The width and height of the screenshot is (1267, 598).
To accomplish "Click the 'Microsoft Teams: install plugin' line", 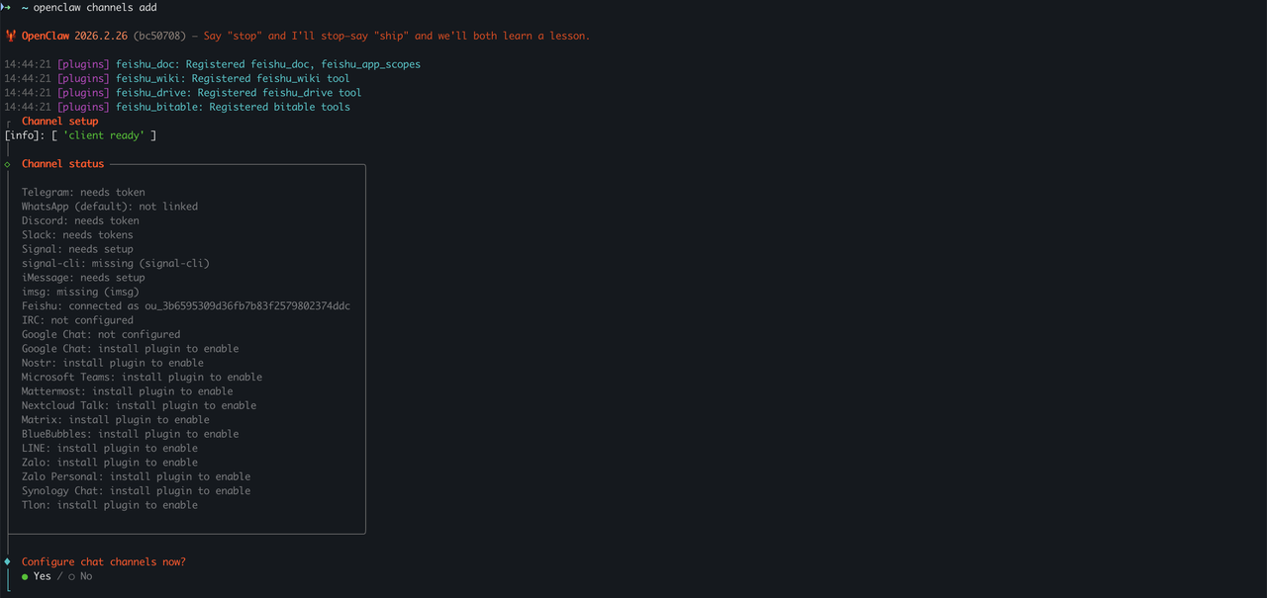I will (x=142, y=377).
